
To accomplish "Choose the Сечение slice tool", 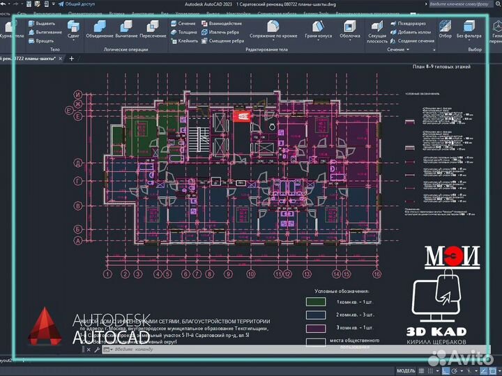I will [x=183, y=24].
